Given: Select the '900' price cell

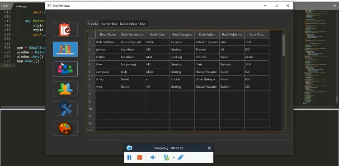Looking at the screenshot, I should coord(257,49).
